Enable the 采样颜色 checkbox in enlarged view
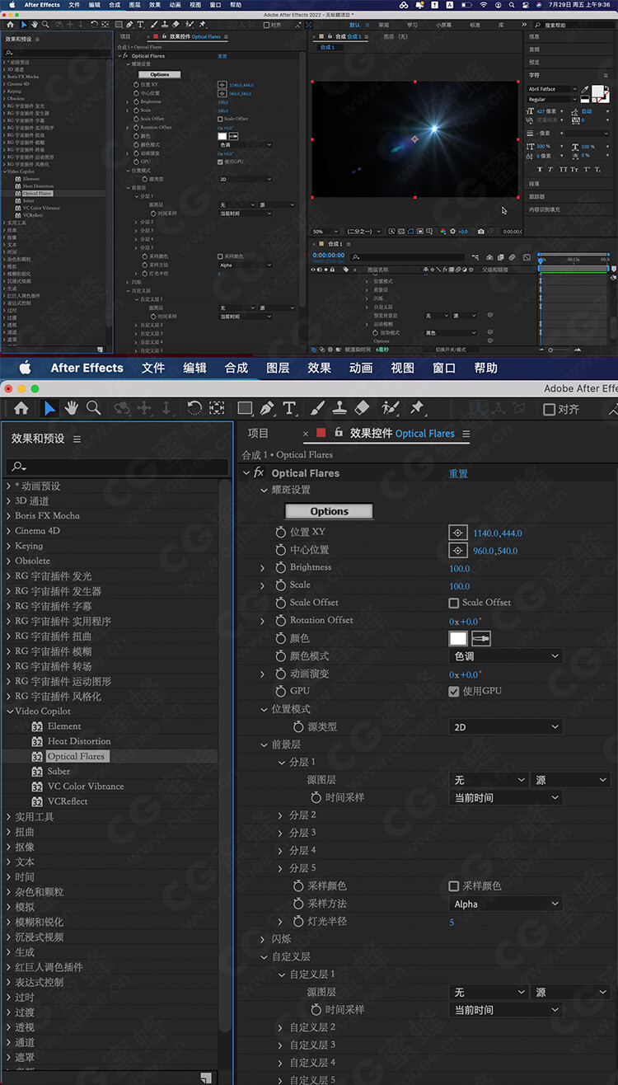The image size is (618, 1085). tap(453, 886)
